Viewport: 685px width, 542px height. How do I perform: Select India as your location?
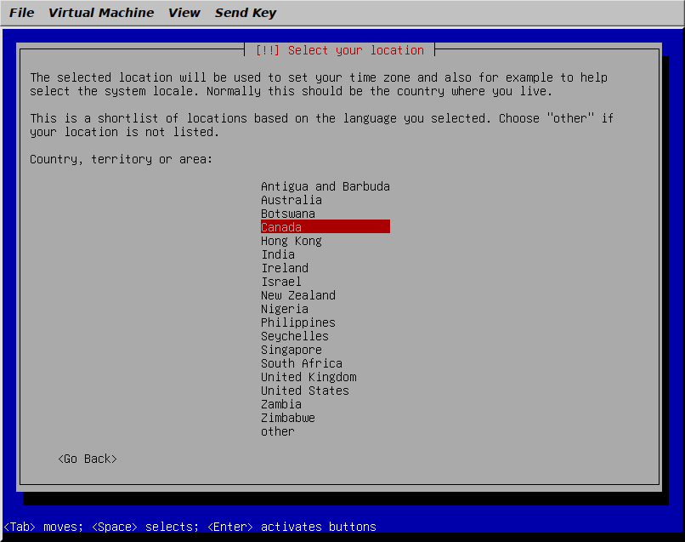click(278, 254)
